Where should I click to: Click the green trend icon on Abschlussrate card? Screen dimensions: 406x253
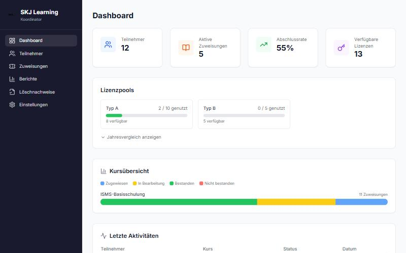coord(263,45)
